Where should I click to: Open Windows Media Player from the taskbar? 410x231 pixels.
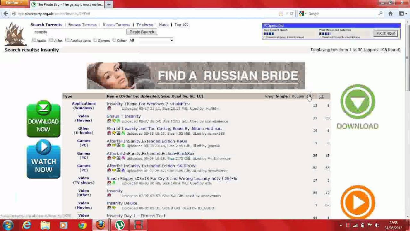[x=63, y=225]
